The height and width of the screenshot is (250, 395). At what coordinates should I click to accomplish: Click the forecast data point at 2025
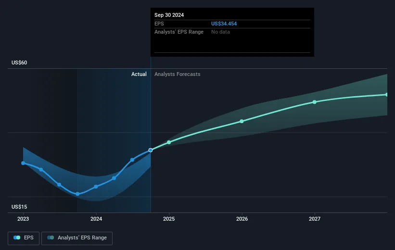coord(169,142)
